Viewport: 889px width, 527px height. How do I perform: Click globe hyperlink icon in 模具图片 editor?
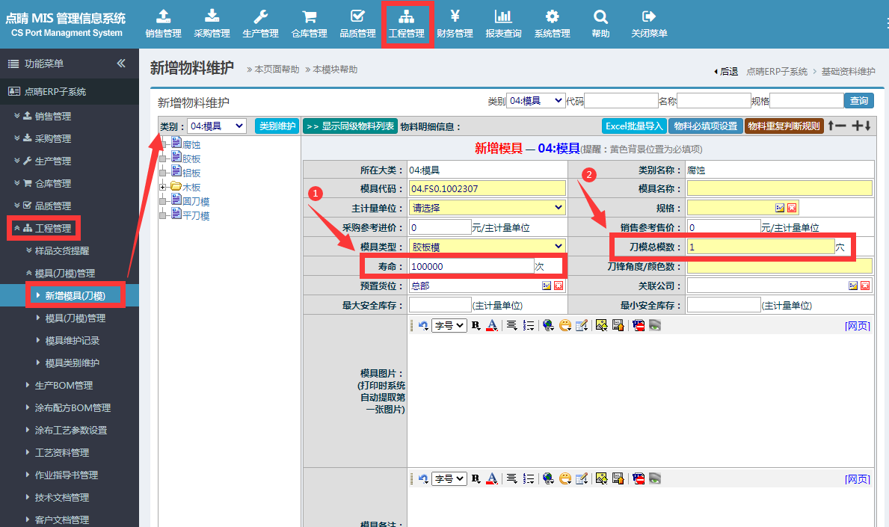[548, 325]
